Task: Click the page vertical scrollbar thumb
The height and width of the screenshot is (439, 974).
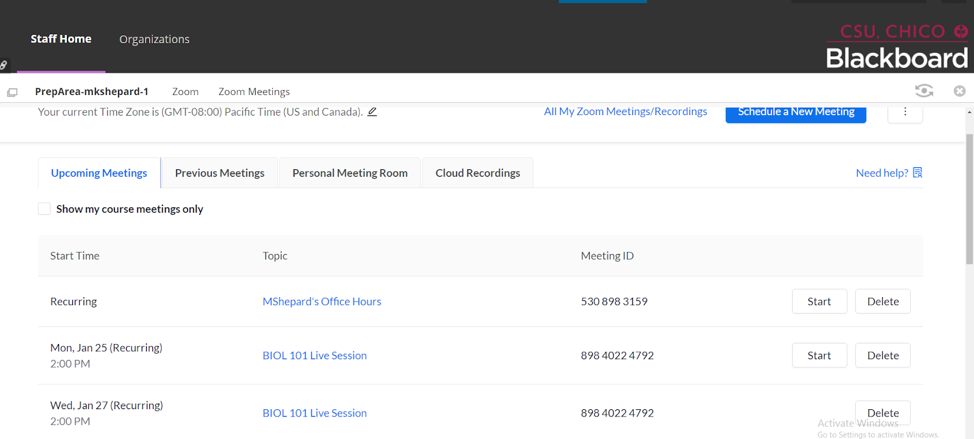Action: (969, 199)
